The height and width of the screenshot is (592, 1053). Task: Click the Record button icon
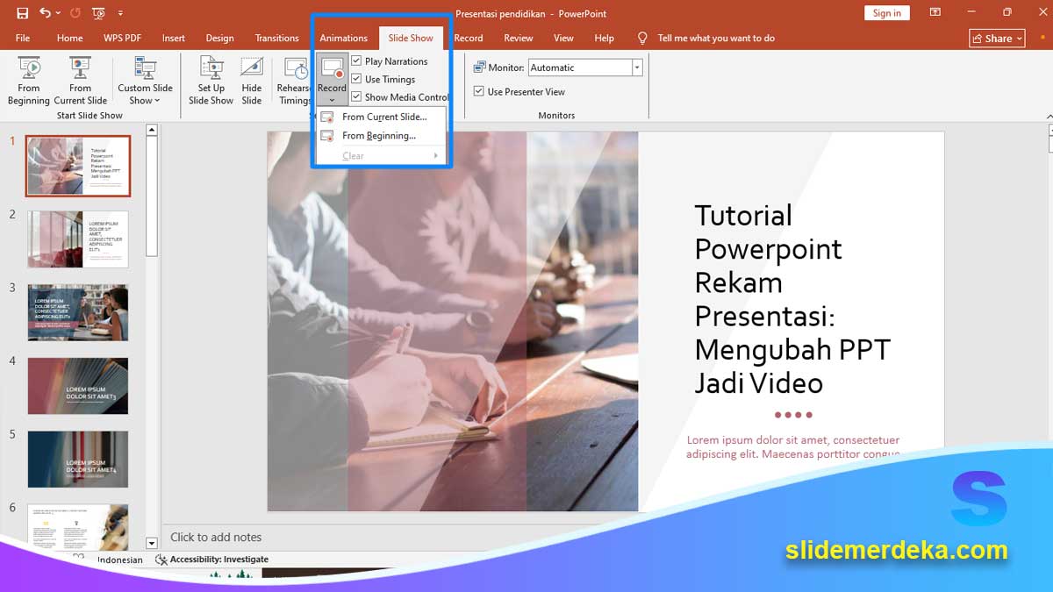pyautogui.click(x=333, y=69)
